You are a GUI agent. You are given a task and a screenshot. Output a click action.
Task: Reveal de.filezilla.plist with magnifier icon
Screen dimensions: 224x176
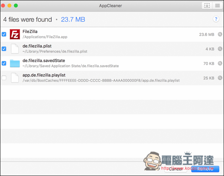220,49
